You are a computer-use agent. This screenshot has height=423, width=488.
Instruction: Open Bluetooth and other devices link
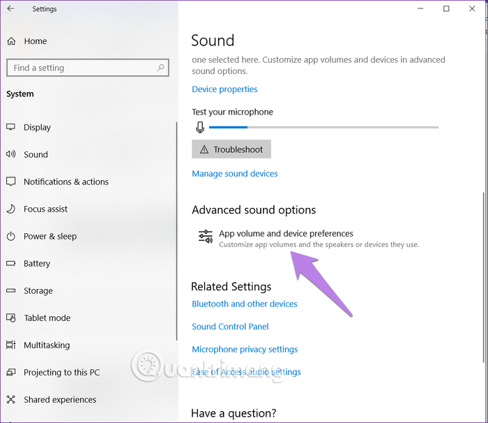tap(244, 304)
